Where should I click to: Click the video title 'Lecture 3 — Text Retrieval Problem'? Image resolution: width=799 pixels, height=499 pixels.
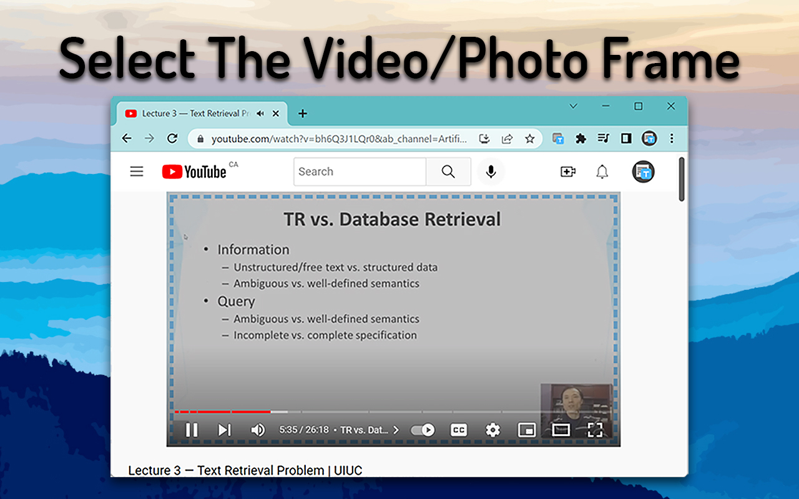[245, 470]
